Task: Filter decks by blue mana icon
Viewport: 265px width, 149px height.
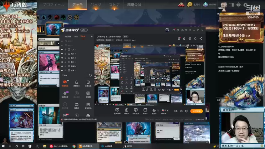Action: pos(44,17)
